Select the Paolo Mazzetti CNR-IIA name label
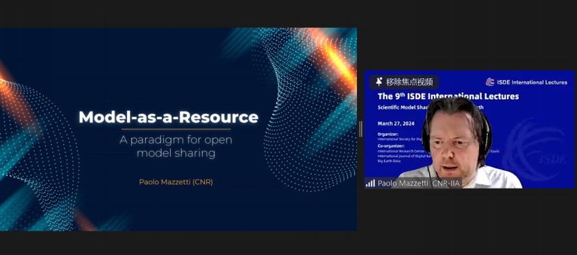577x255 pixels. coord(419,183)
